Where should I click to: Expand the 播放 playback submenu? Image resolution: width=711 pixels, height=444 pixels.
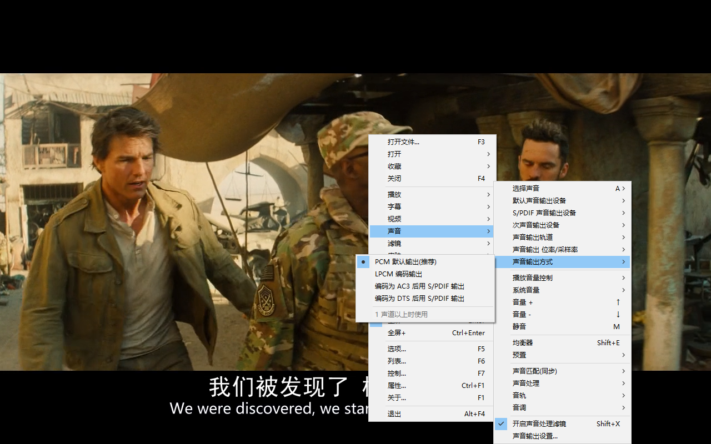394,194
